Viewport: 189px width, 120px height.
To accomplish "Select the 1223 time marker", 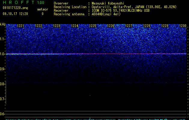I will point(57,26).
